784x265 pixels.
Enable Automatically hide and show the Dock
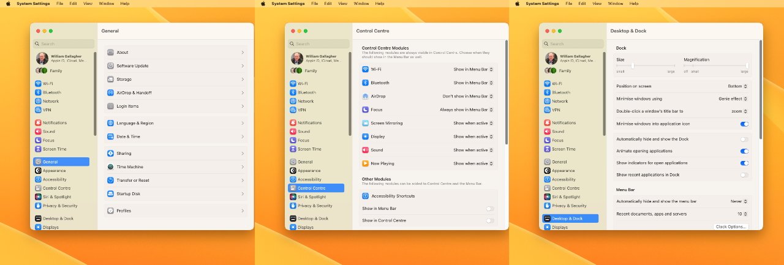coord(744,140)
